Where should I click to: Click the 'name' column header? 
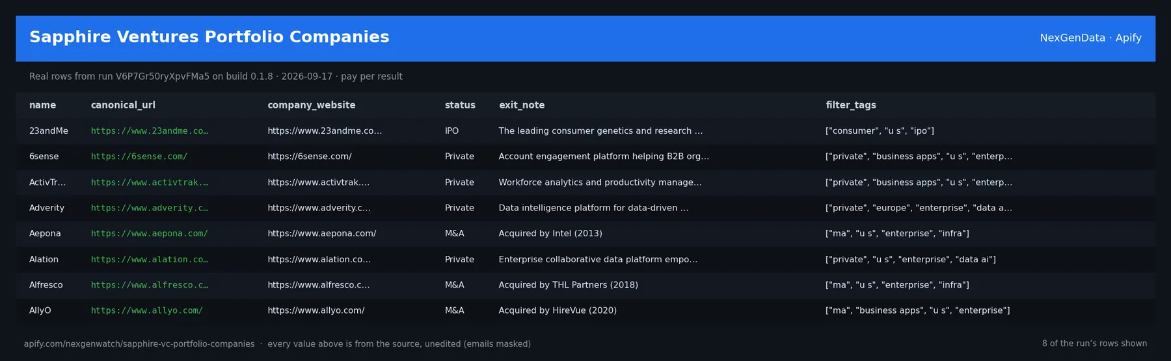(x=43, y=105)
